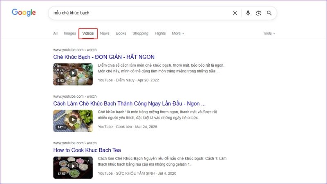This screenshot has width=327, height=184.
Task: Start voice search with the microphone icon
Action: (248, 13)
